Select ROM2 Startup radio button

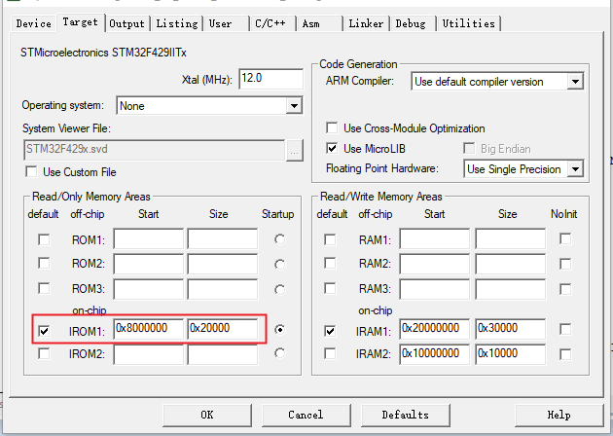pos(279,265)
